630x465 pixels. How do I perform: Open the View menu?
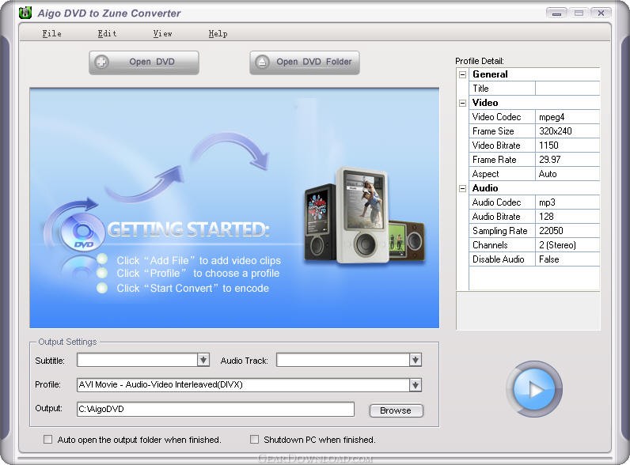[x=162, y=34]
